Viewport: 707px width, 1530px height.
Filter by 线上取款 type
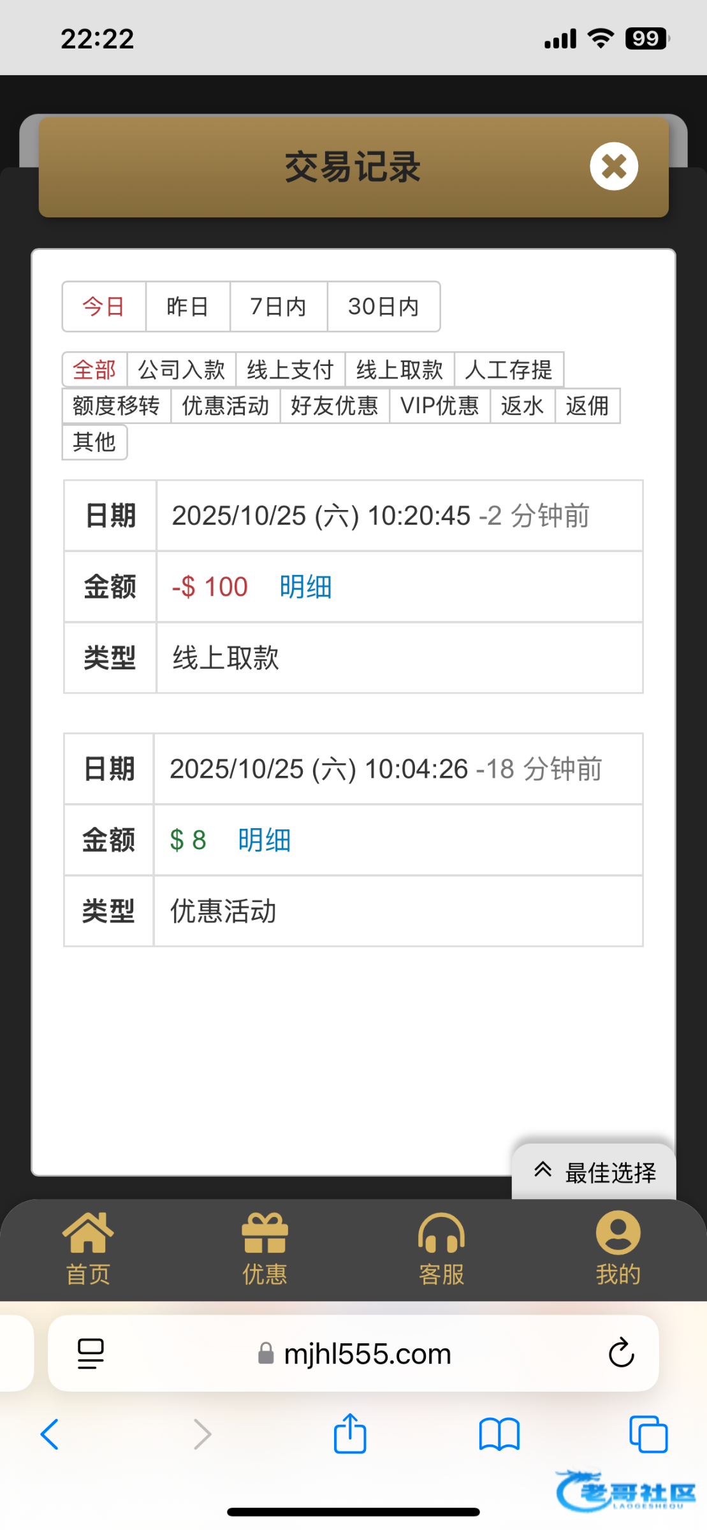click(x=399, y=370)
